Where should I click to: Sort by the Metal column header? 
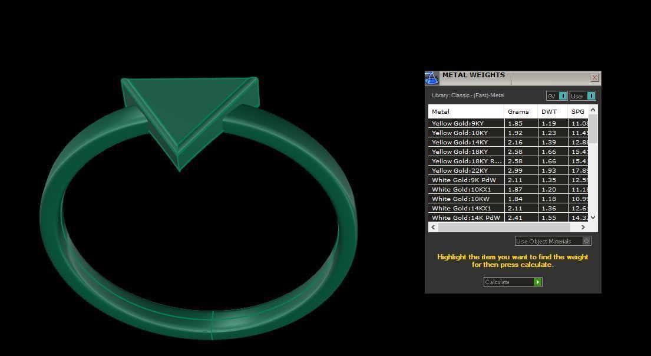point(466,111)
